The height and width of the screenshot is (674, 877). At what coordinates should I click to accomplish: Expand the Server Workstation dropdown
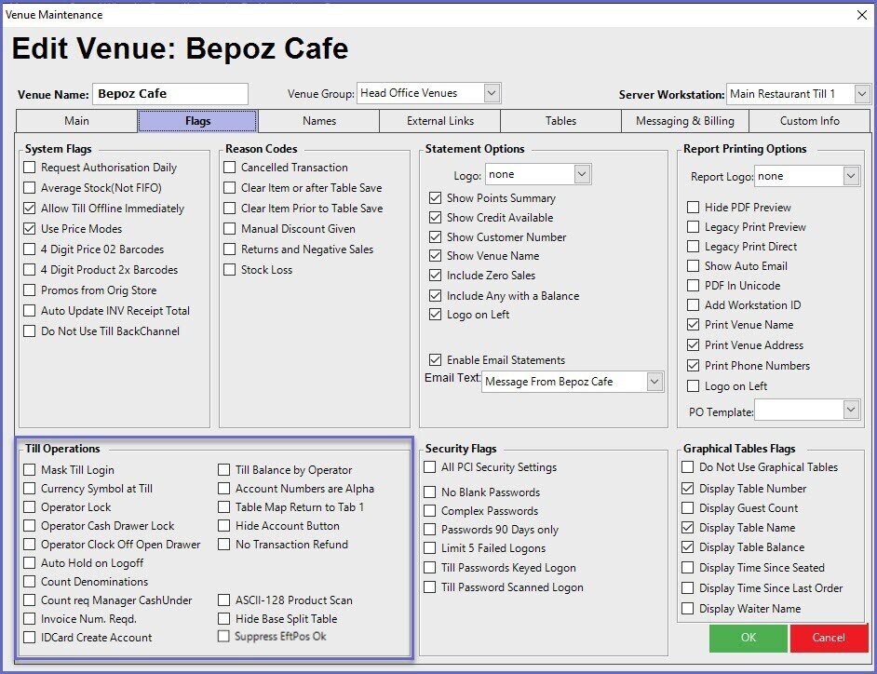(x=861, y=94)
